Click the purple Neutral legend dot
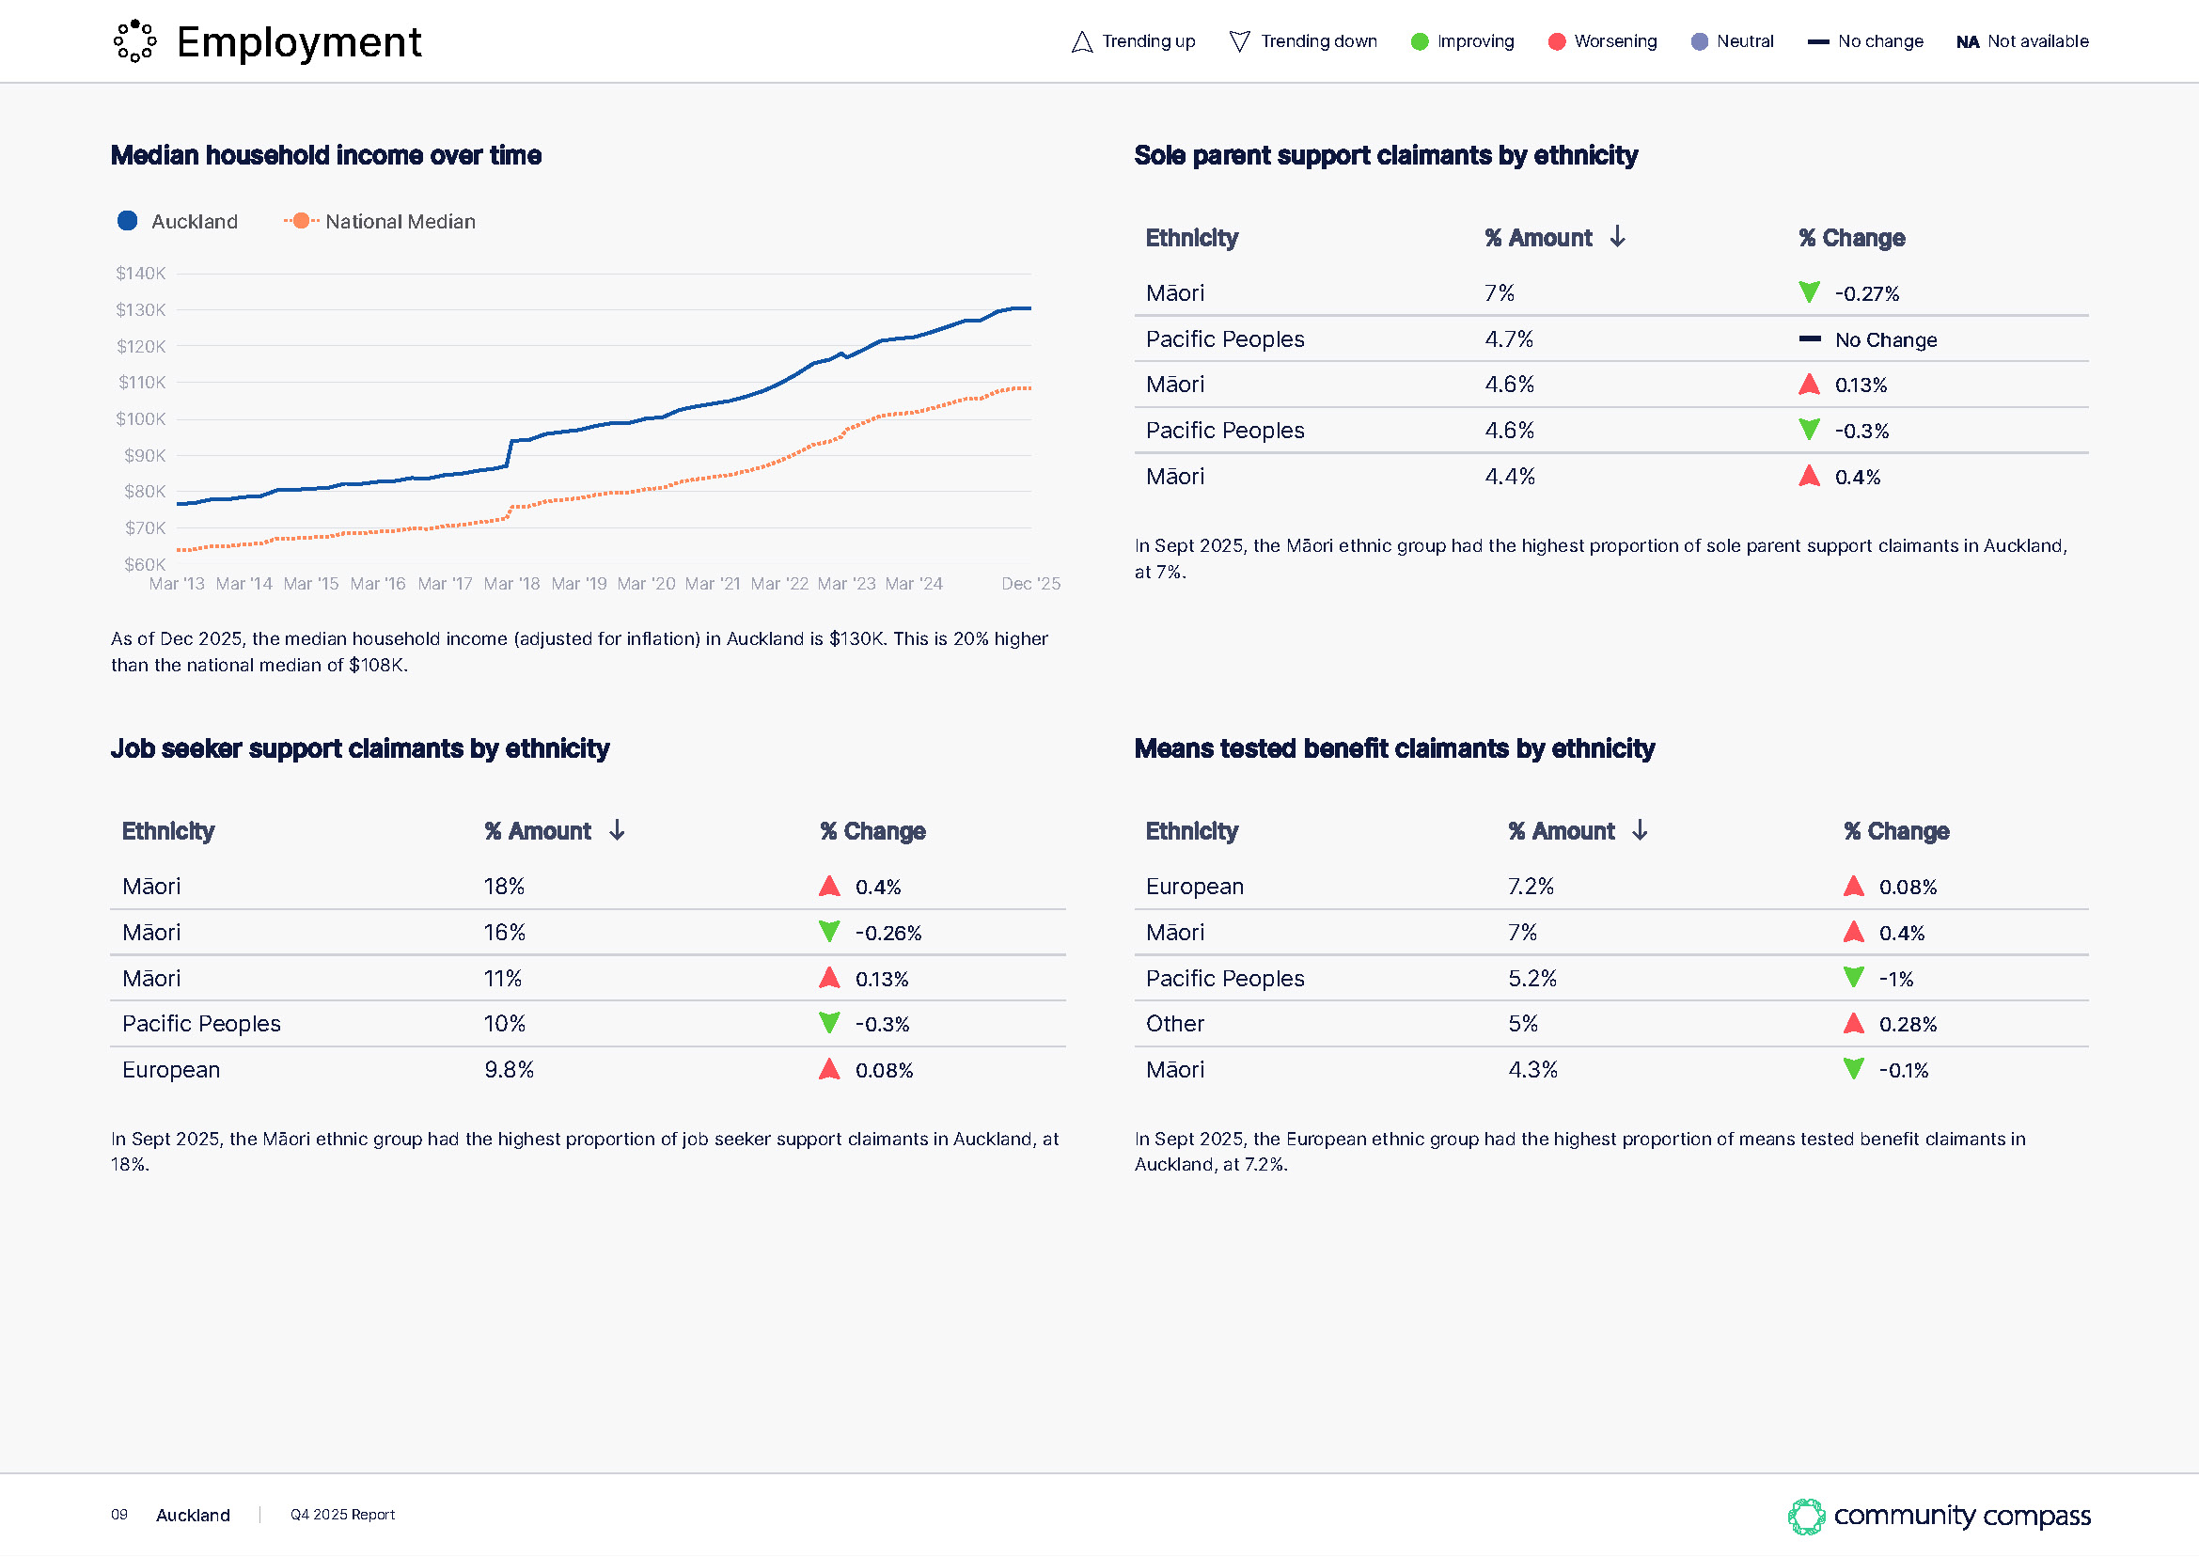The image size is (2199, 1557). (x=1699, y=41)
